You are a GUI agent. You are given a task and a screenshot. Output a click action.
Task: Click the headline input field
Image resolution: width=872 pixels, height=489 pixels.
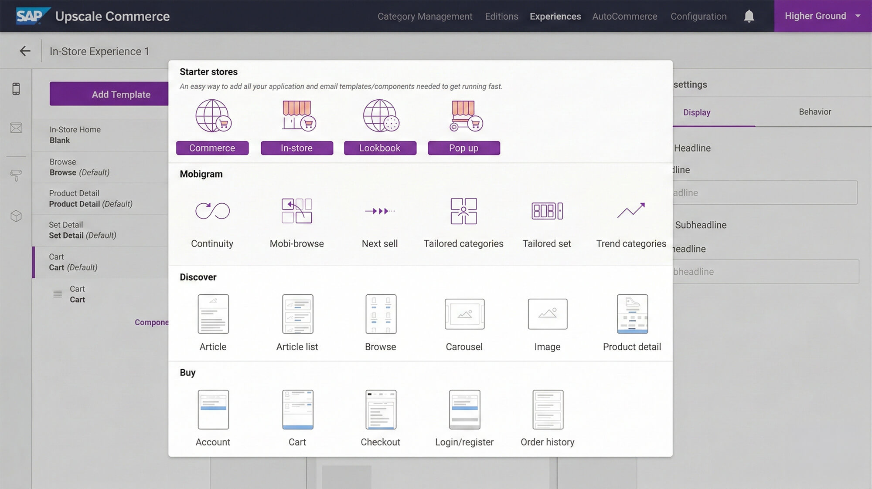tap(765, 192)
